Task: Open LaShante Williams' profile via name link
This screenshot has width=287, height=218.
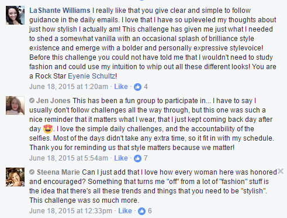Action: coord(60,11)
